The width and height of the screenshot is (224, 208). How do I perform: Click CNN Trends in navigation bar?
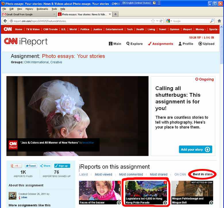(51, 29)
